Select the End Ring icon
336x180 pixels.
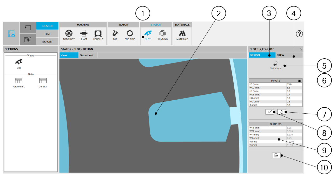coord(130,35)
